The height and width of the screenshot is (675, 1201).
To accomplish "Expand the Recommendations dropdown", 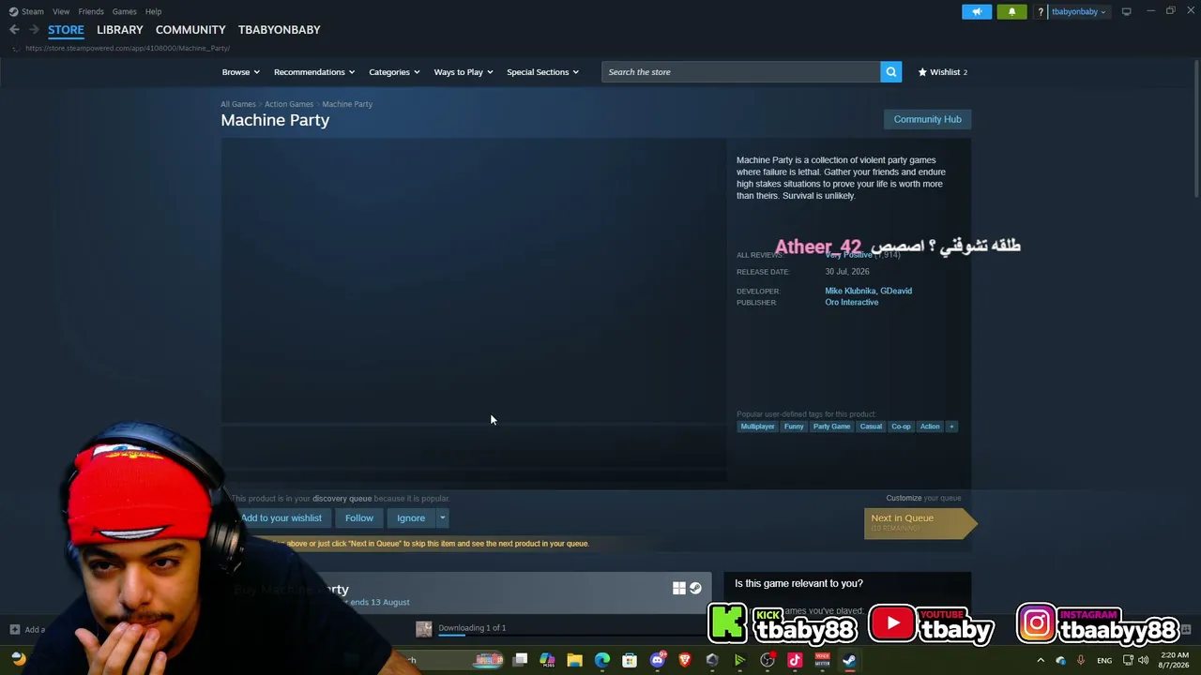I will (314, 72).
